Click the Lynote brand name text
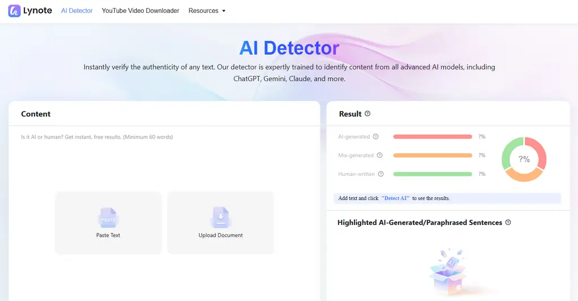 point(38,11)
